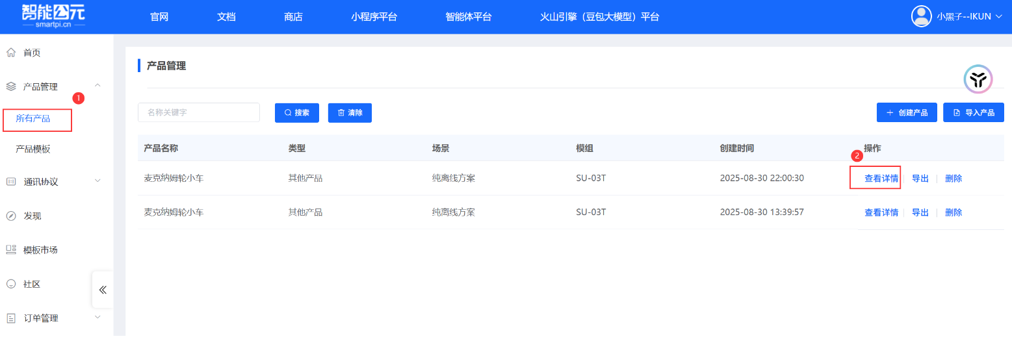Click the 2025-08-30 13:39:57 cell
Viewport: 1012px width, 354px height.
point(762,212)
